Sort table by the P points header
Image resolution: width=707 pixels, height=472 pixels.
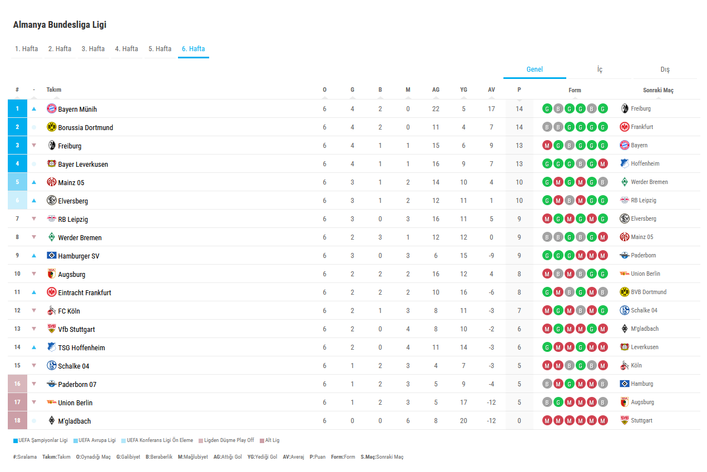519,90
